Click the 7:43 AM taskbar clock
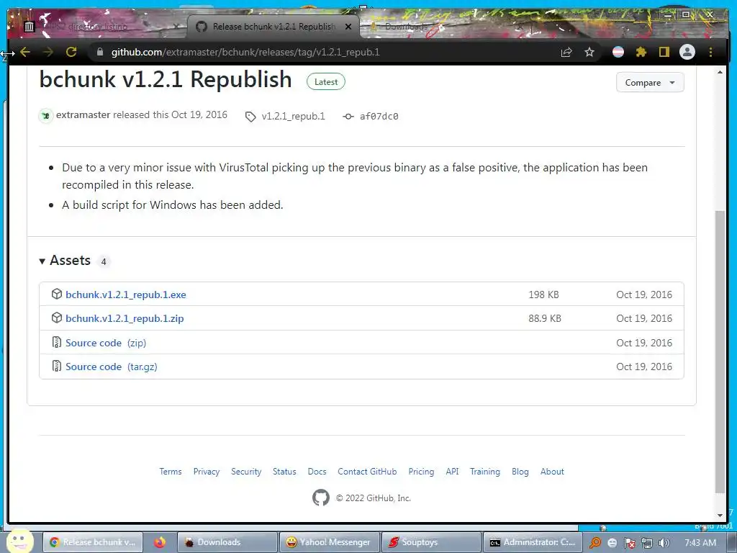This screenshot has width=737, height=553. 700,543
